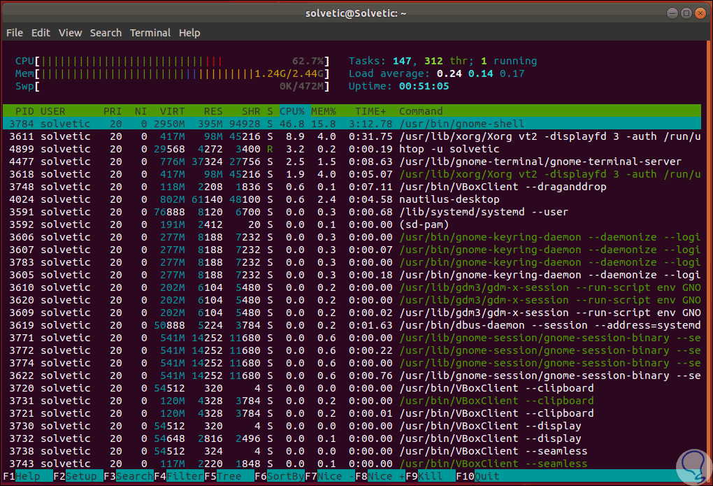
Task: Select the dbus-daemon --session process row
Action: point(352,325)
